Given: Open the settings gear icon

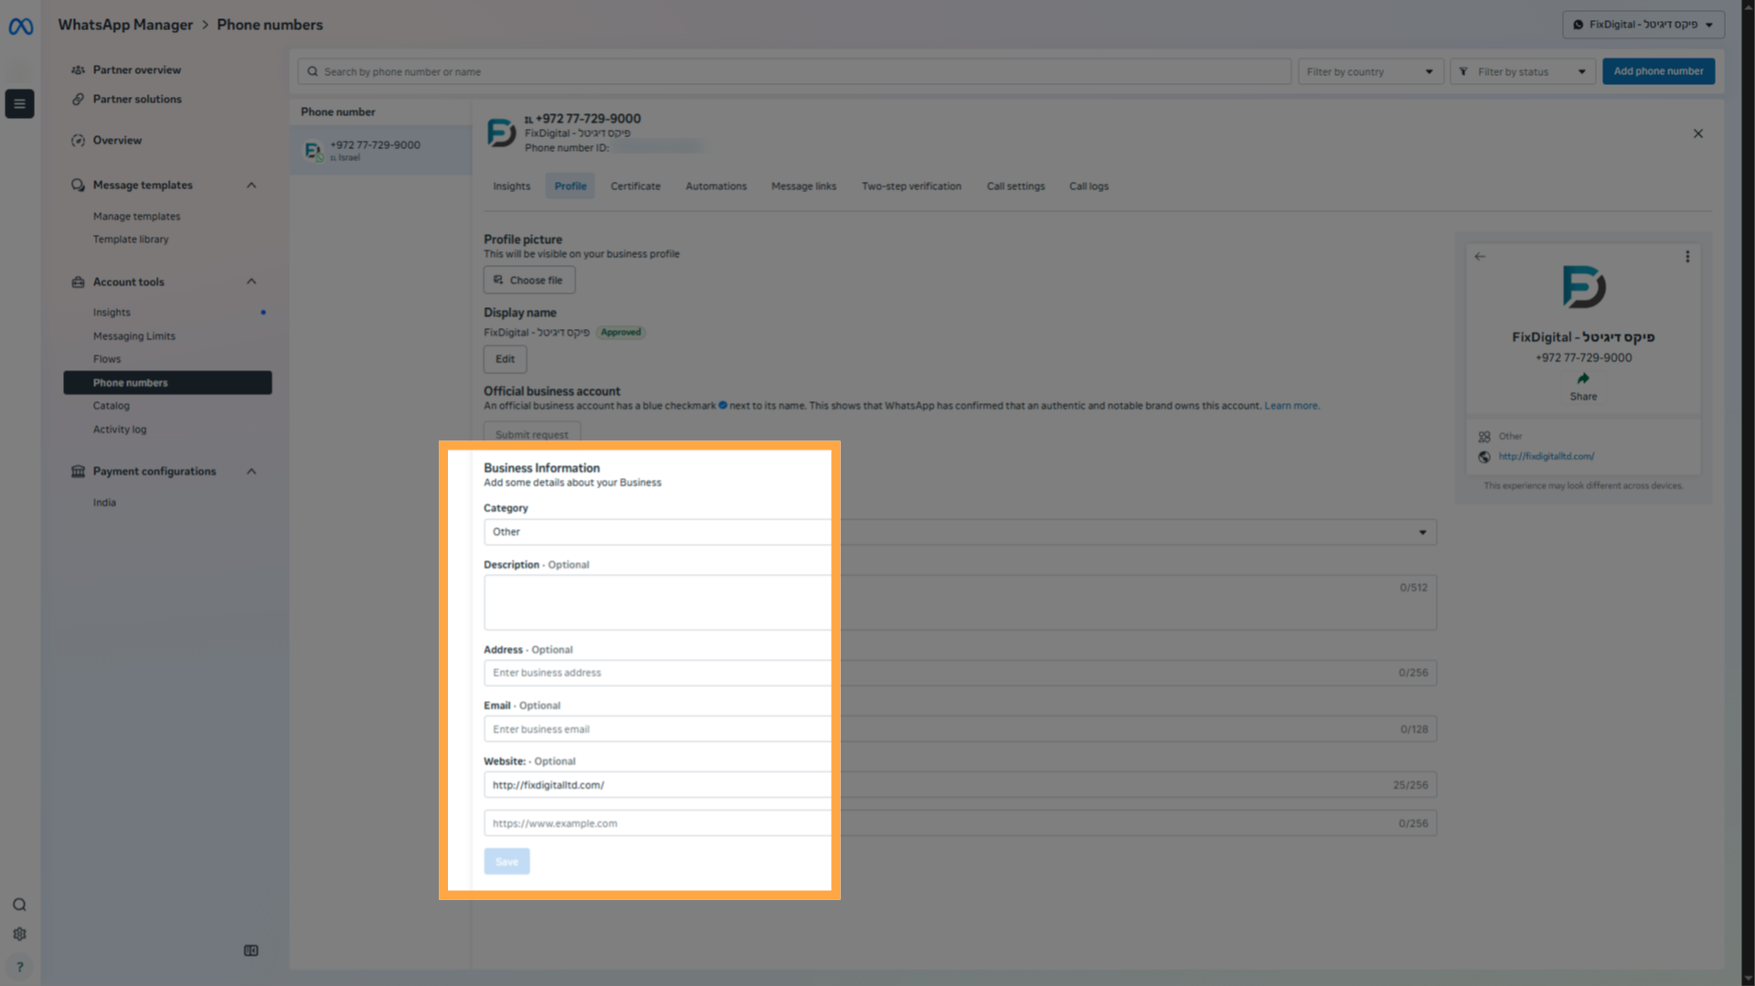Looking at the screenshot, I should (x=19, y=934).
